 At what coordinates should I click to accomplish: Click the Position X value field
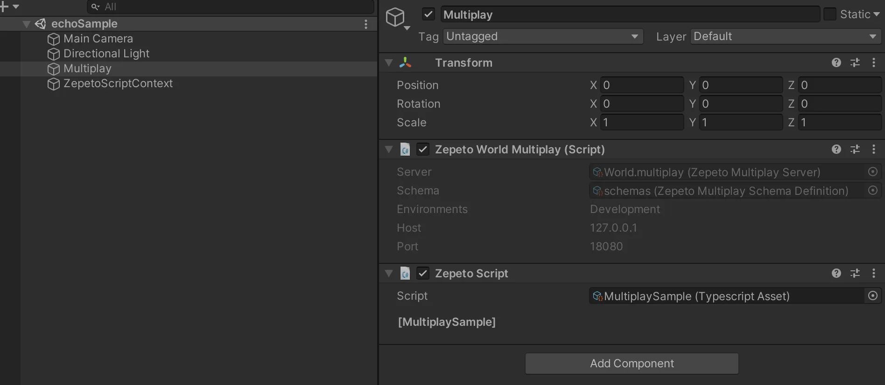coord(642,85)
